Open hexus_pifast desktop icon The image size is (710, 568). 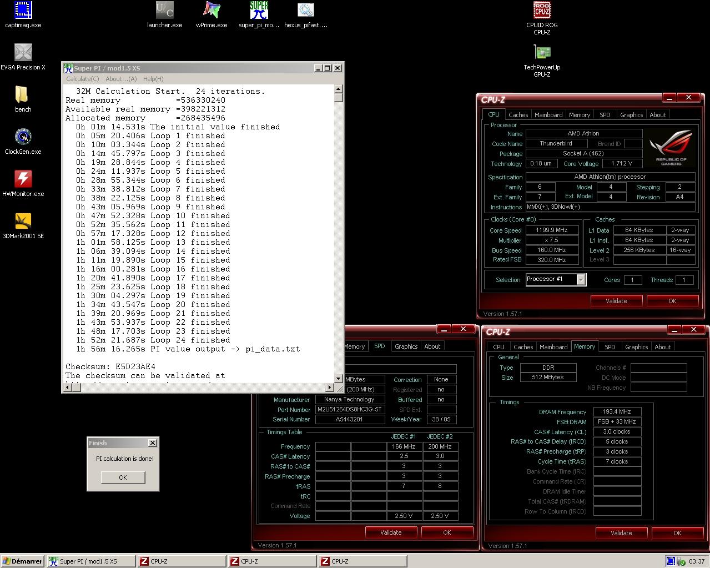tap(306, 14)
